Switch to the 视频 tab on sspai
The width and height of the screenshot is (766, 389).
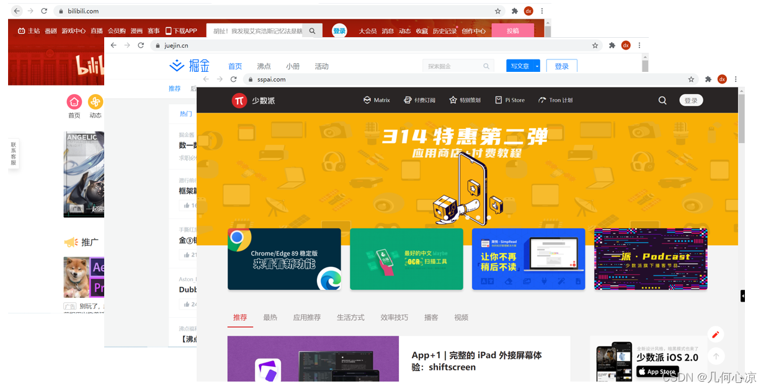coord(461,317)
